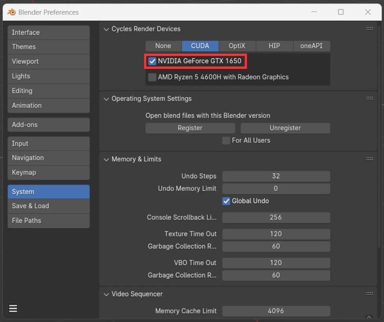Collapse the Video Sequencer panel
Screen dimensions: 384x322
(106, 294)
